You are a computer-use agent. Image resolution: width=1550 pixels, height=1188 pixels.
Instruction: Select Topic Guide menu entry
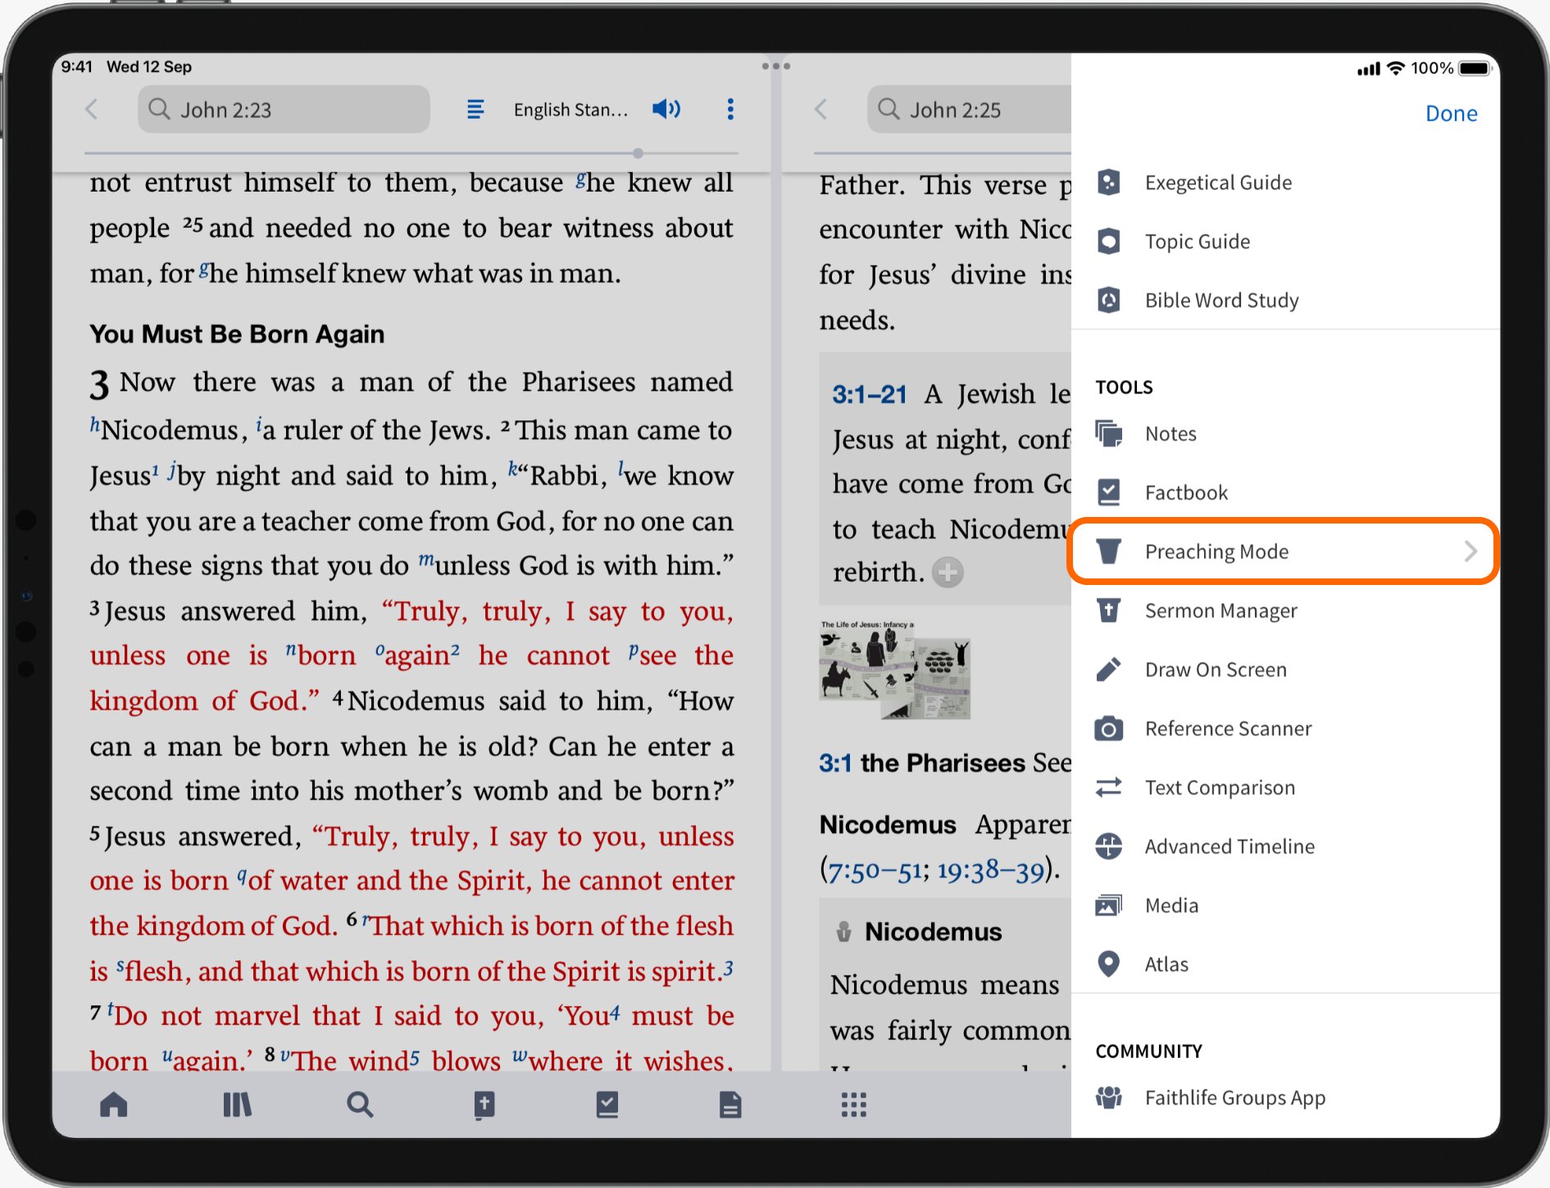pyautogui.click(x=1285, y=241)
